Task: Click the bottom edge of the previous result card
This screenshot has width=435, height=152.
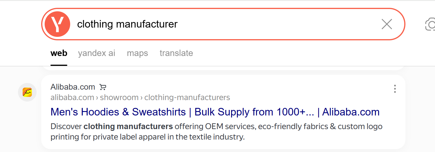Action: [223, 68]
